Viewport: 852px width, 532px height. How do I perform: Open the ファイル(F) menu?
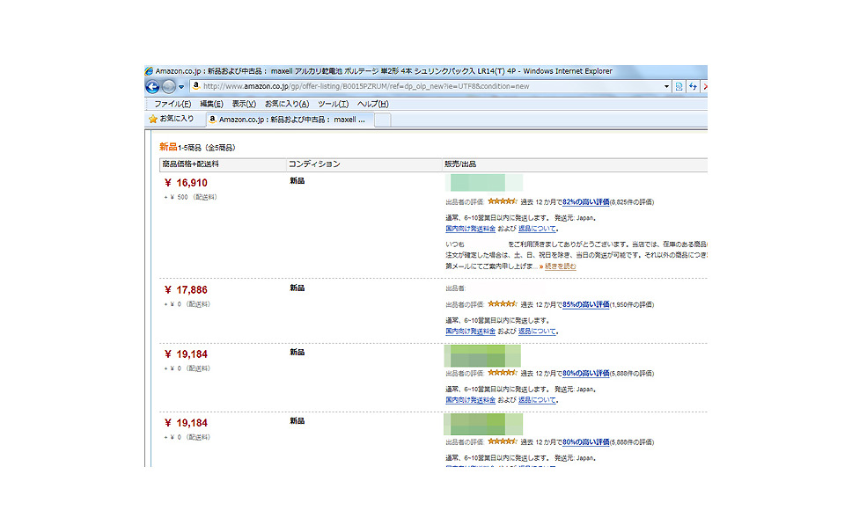[173, 104]
